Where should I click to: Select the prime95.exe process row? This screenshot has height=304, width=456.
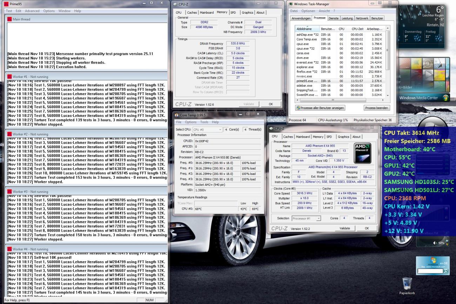click(x=340, y=81)
